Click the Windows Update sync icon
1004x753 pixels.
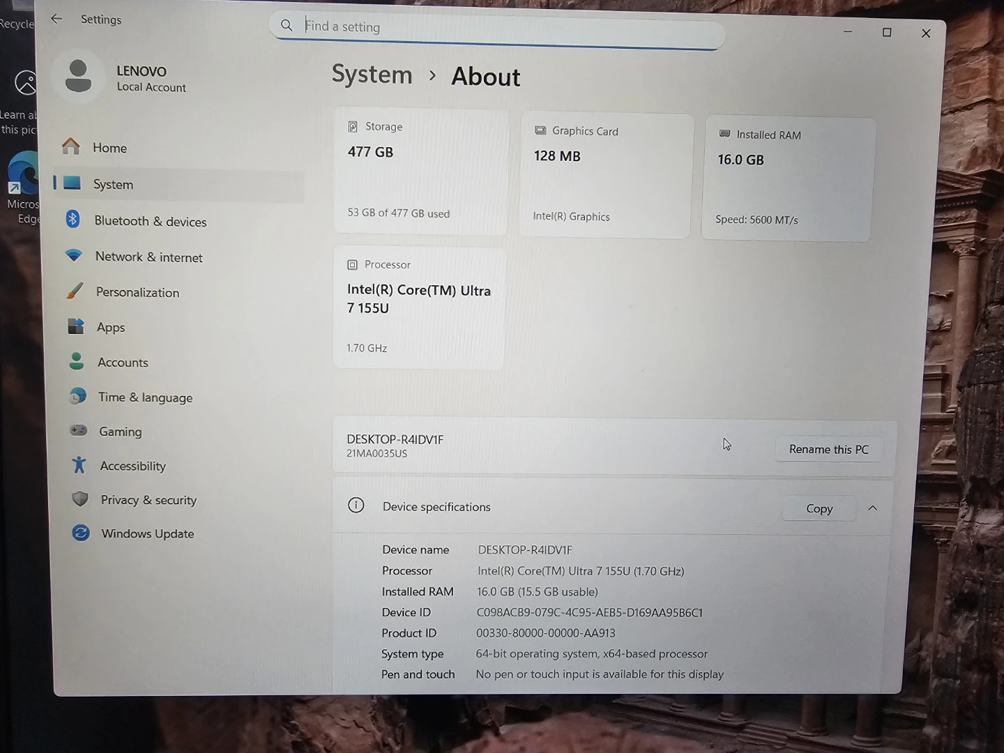tap(81, 533)
